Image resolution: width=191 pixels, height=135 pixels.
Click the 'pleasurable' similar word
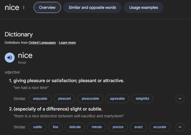[90, 98]
